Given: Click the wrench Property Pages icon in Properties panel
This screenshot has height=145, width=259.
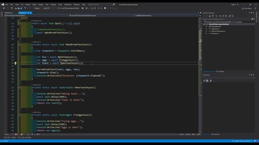Looking at the screenshot, I should point(210,81).
